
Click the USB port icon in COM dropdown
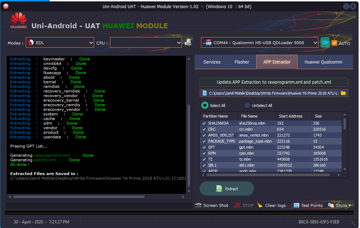[x=207, y=42]
